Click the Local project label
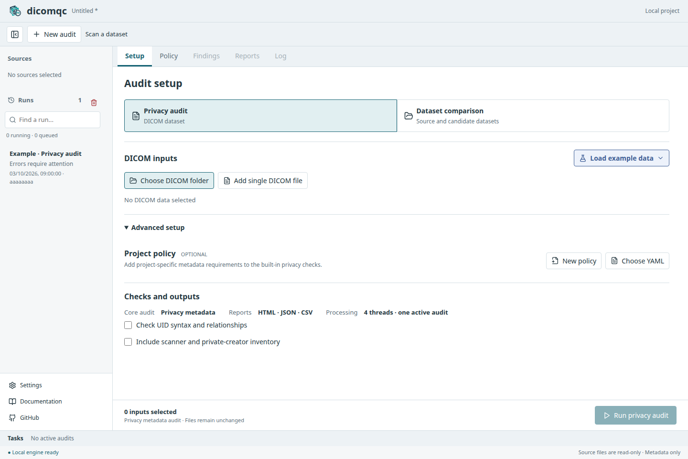The width and height of the screenshot is (688, 459). coord(662,11)
